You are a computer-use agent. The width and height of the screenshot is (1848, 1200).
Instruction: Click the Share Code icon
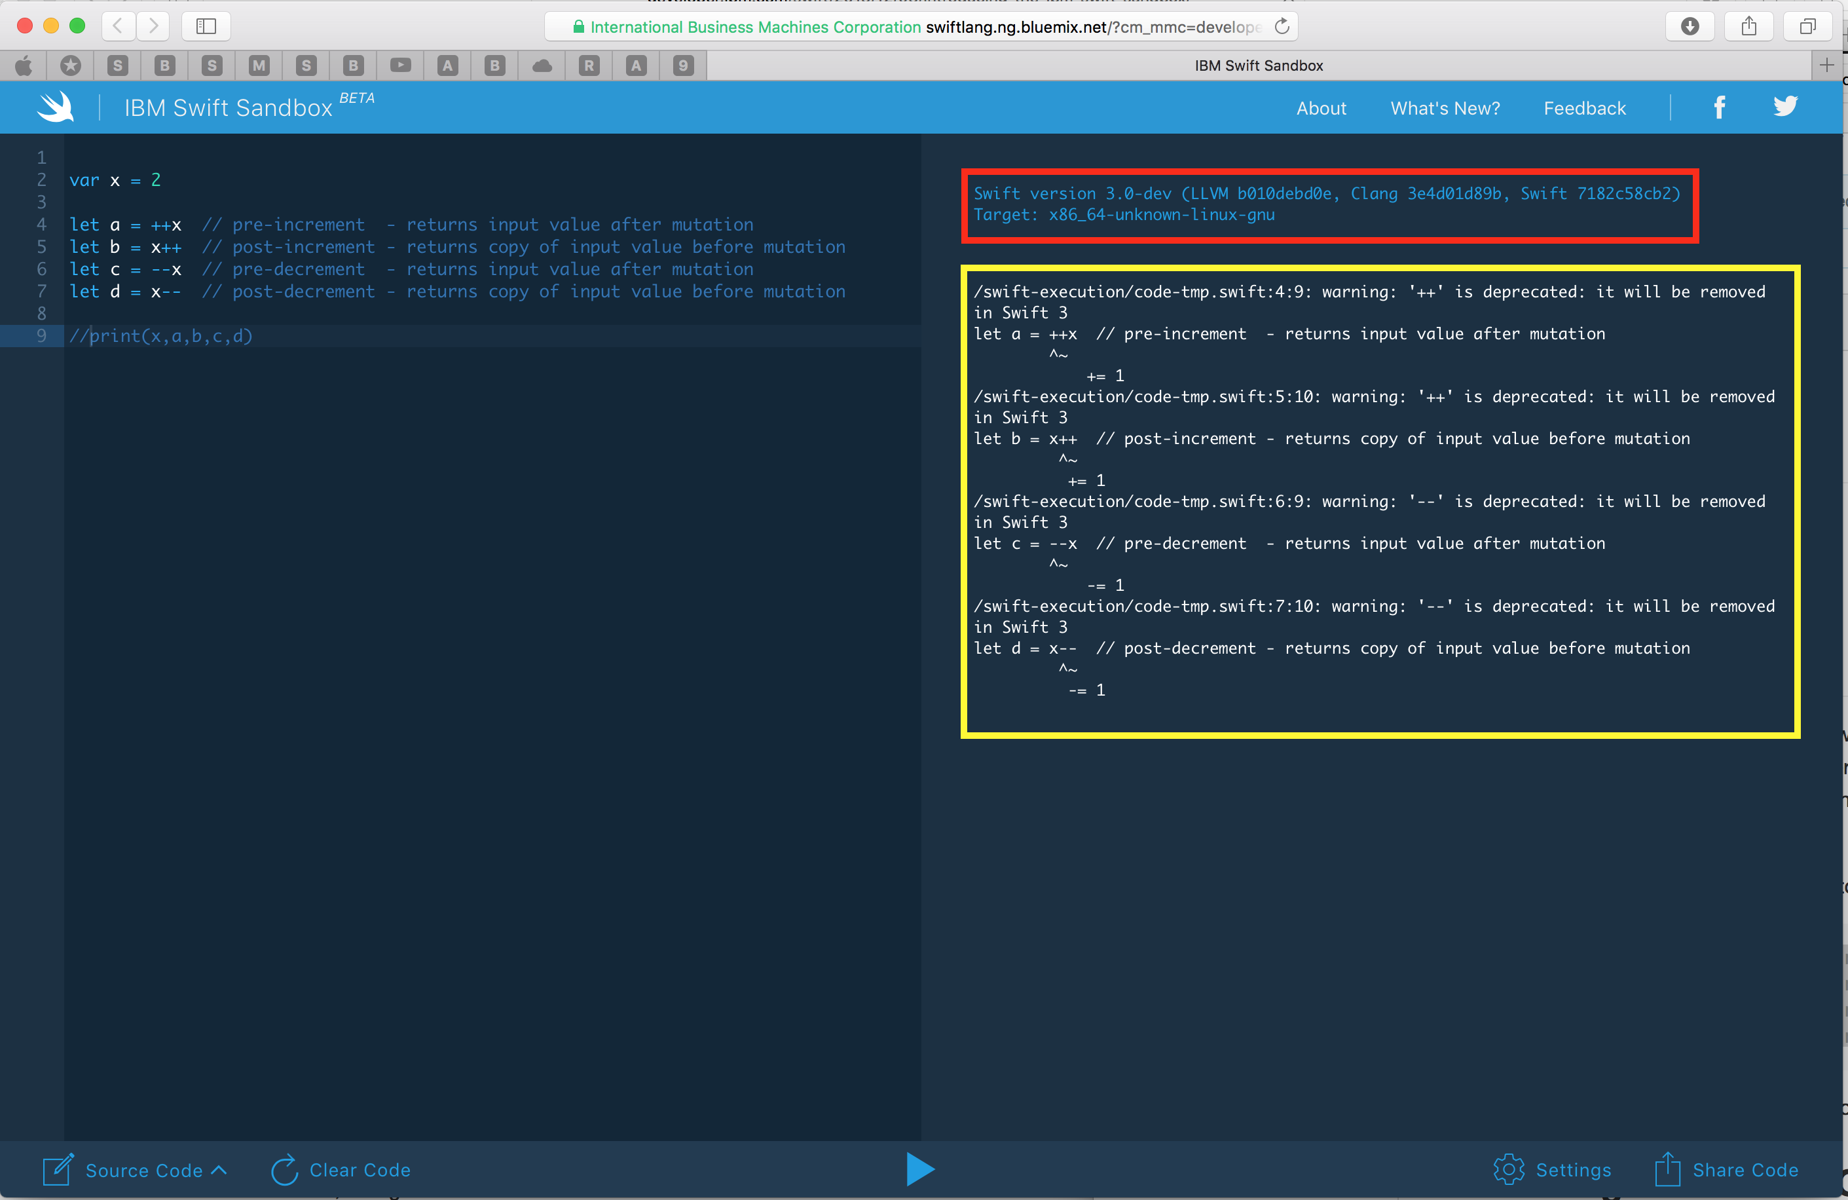(x=1667, y=1169)
